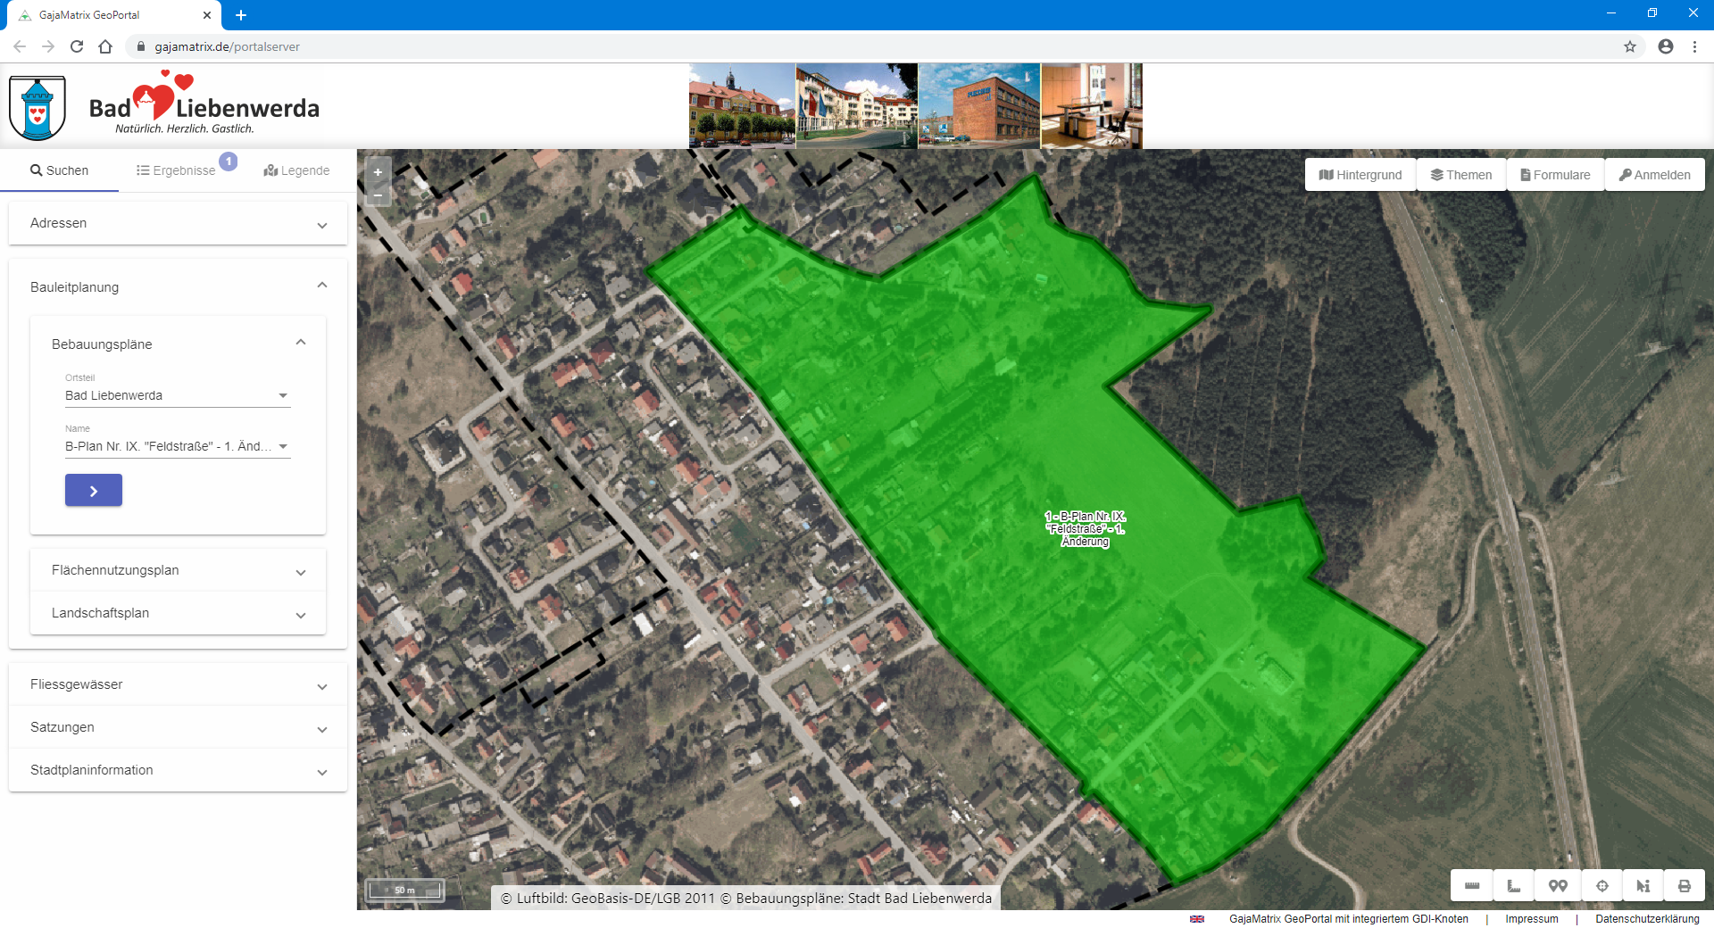Activate the crosshair locate position tool
1714x928 pixels.
[x=1602, y=886]
